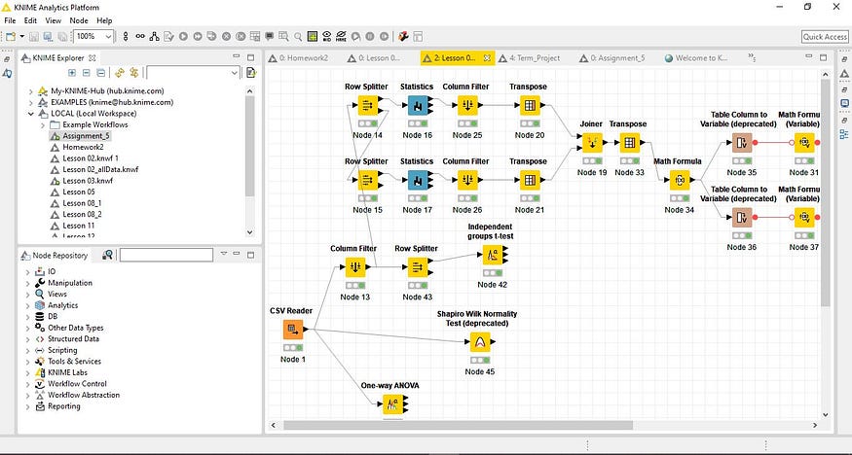
Task: Select the Statistics node labeled Node 16
Action: tap(418, 105)
